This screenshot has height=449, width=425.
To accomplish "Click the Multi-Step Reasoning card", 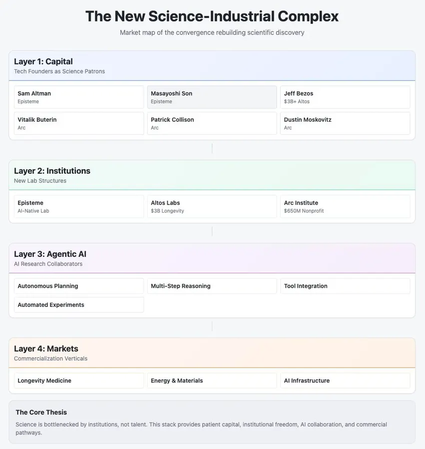I will pyautogui.click(x=212, y=286).
